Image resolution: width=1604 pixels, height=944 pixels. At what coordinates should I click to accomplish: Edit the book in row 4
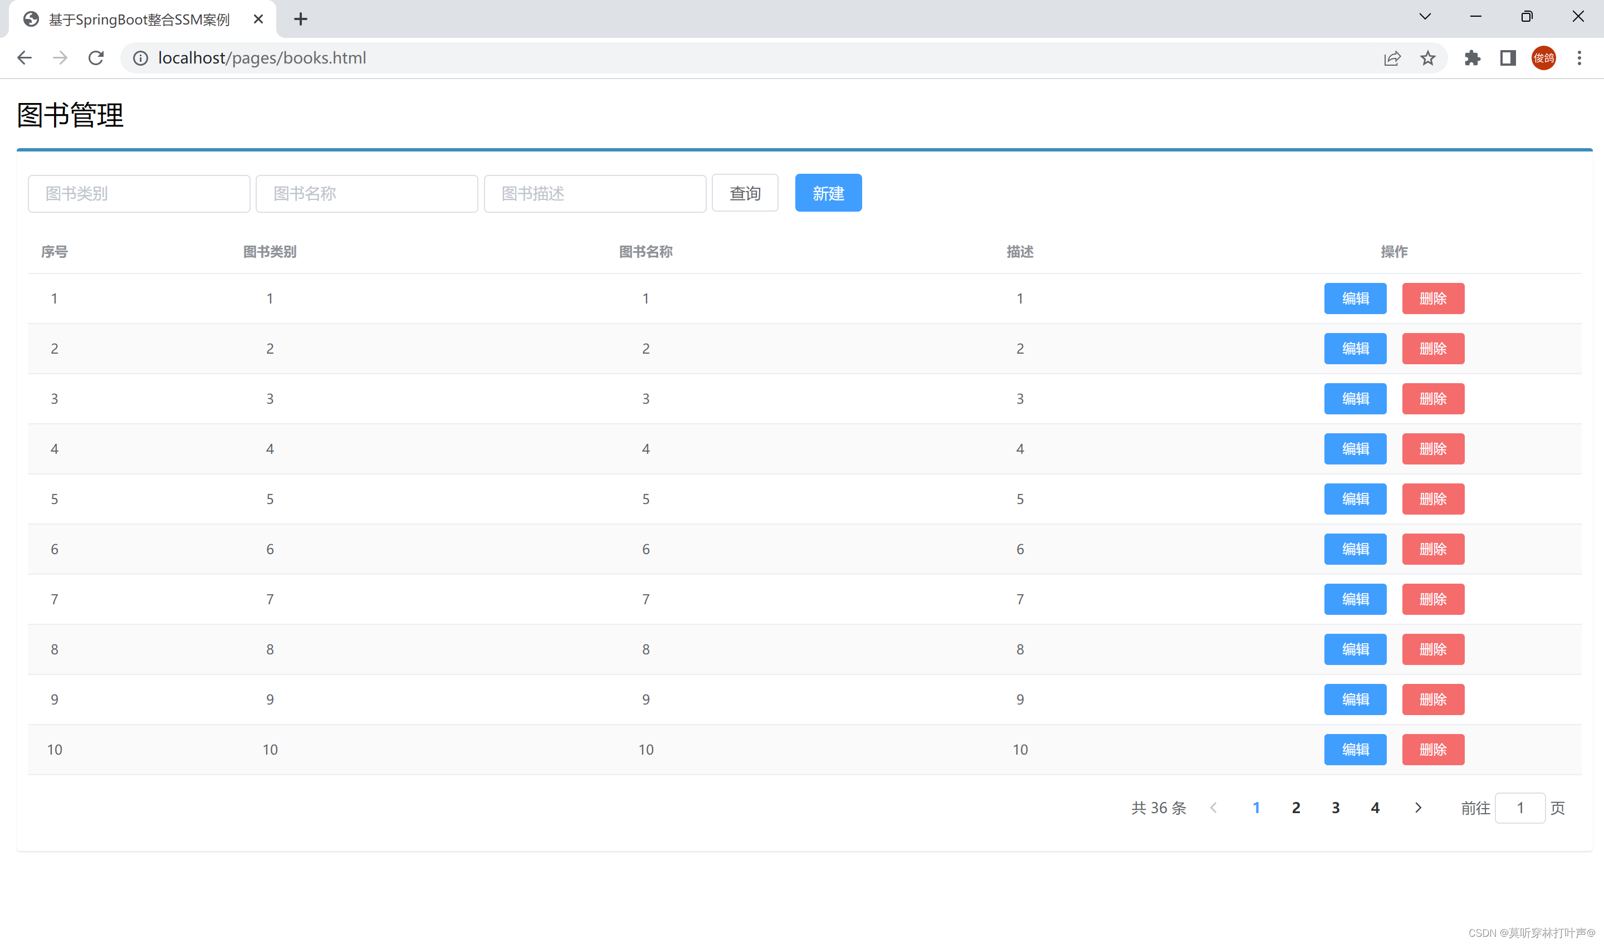coord(1355,449)
